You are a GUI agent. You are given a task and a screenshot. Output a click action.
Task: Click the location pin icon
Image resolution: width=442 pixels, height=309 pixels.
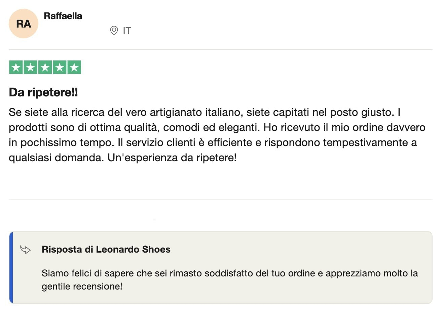tap(114, 31)
